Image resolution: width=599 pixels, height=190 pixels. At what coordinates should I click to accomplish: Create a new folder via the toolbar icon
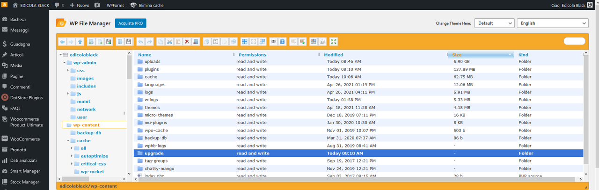(91, 41)
